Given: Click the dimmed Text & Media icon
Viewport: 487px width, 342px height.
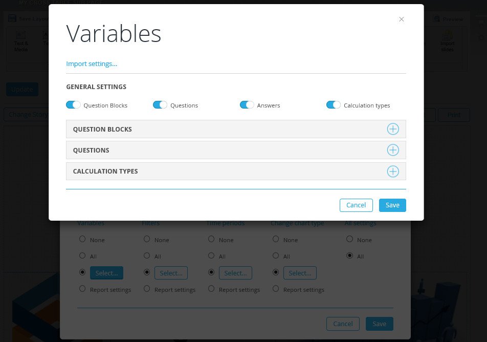Looking at the screenshot, I should 21,35.
